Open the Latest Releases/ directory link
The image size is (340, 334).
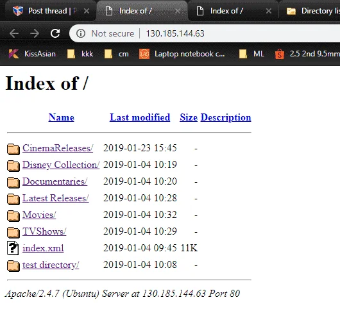click(56, 198)
